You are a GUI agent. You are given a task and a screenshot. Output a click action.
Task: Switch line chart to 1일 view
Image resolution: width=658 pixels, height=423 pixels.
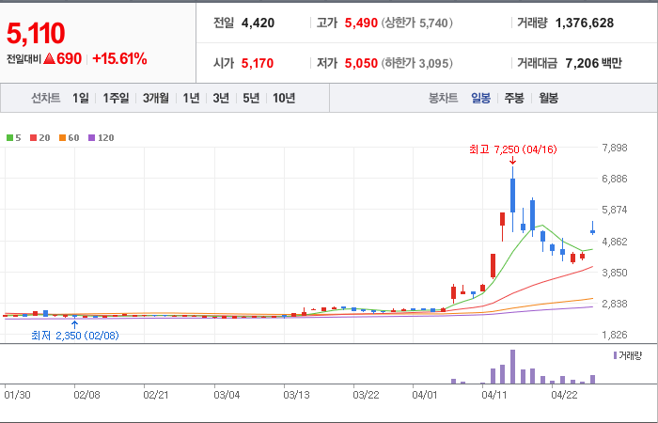tap(81, 98)
